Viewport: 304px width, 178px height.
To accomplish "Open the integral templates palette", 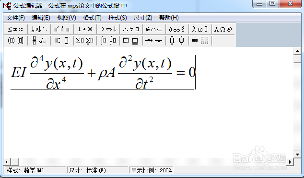I will (108, 41).
